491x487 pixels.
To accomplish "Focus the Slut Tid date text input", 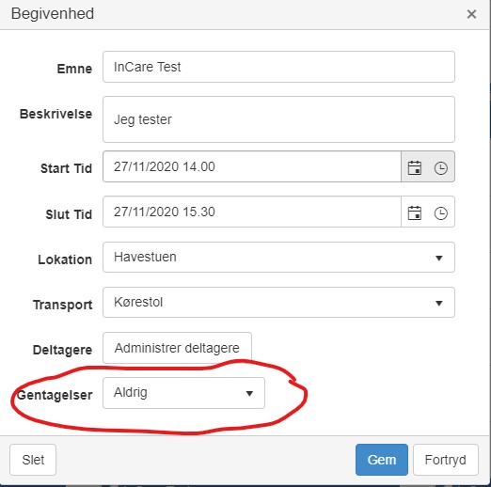I will [252, 212].
